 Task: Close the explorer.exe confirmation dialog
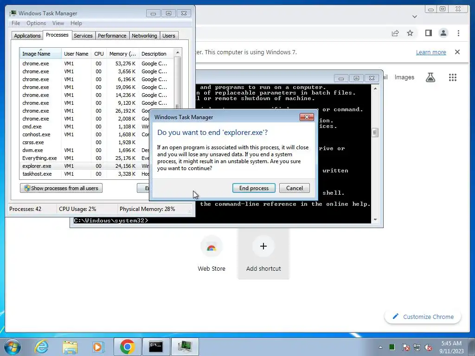307,117
